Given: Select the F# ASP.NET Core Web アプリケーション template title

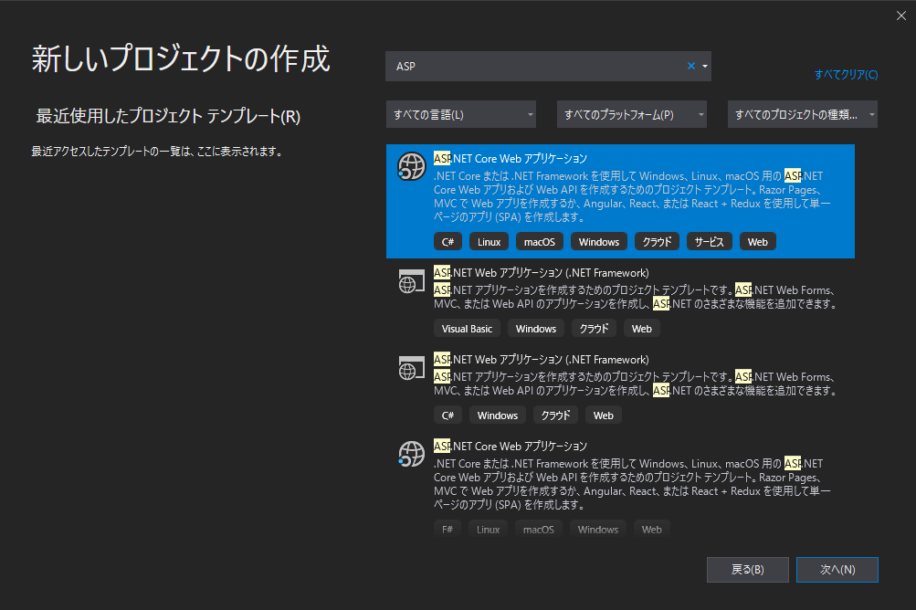Looking at the screenshot, I should [x=510, y=446].
